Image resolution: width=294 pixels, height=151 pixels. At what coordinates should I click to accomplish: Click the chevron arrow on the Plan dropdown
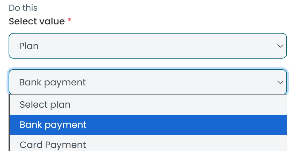[280, 46]
